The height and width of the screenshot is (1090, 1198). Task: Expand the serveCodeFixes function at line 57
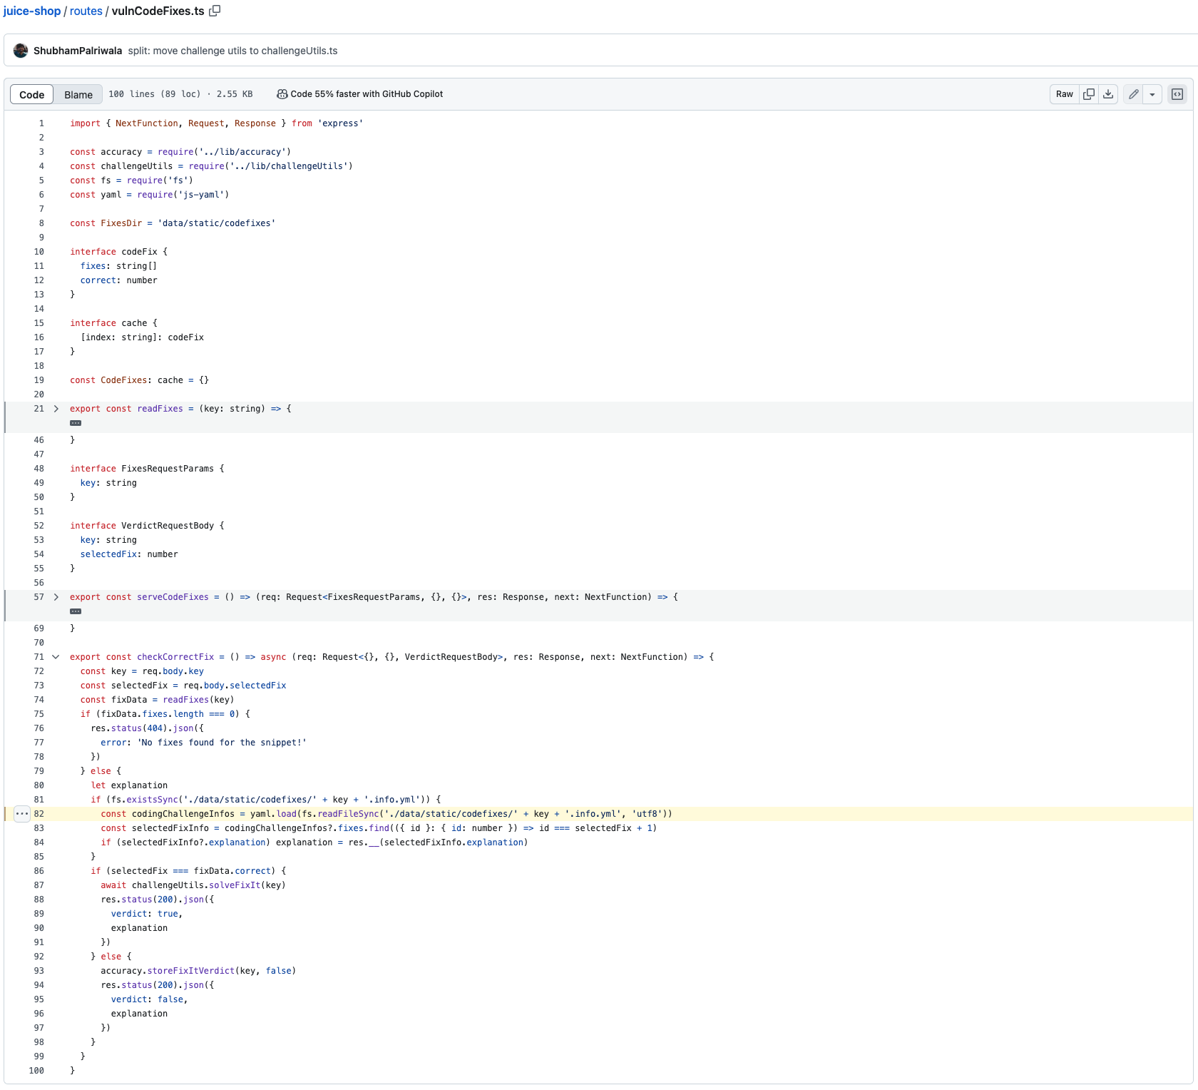click(x=56, y=597)
